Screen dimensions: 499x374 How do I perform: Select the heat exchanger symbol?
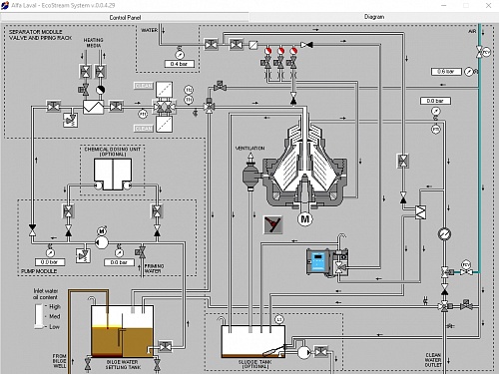click(93, 107)
